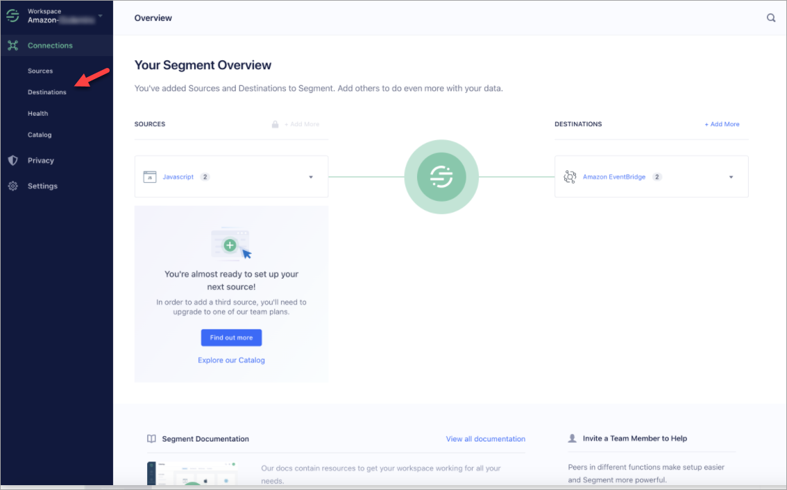The image size is (787, 490).
Task: Click the central Segment circle icon
Action: [x=441, y=177]
